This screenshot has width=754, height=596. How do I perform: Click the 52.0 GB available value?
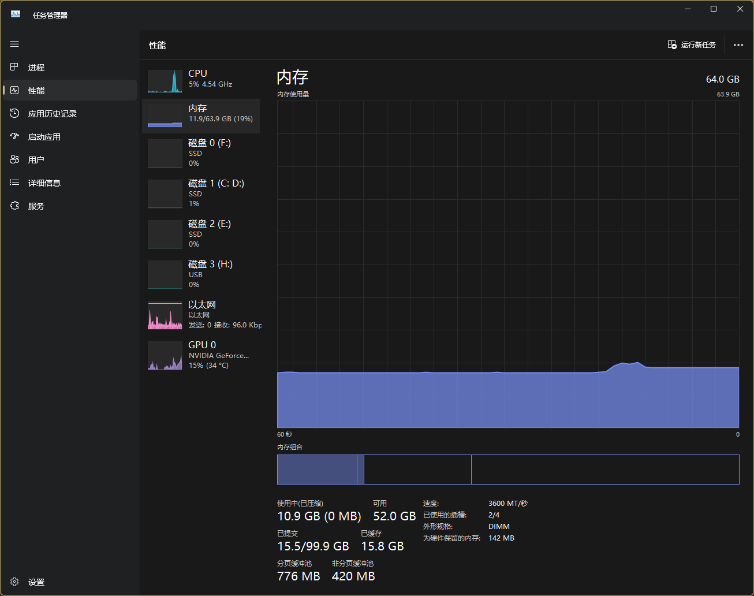click(x=394, y=516)
